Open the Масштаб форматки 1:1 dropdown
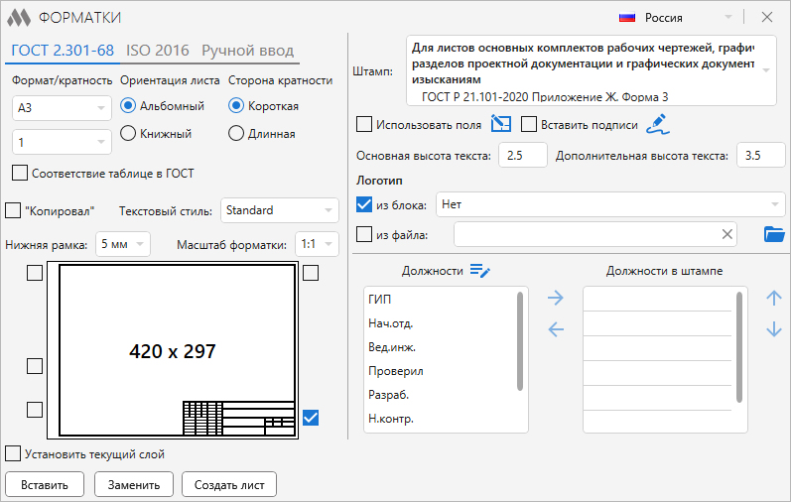The width and height of the screenshot is (791, 502). [x=317, y=244]
